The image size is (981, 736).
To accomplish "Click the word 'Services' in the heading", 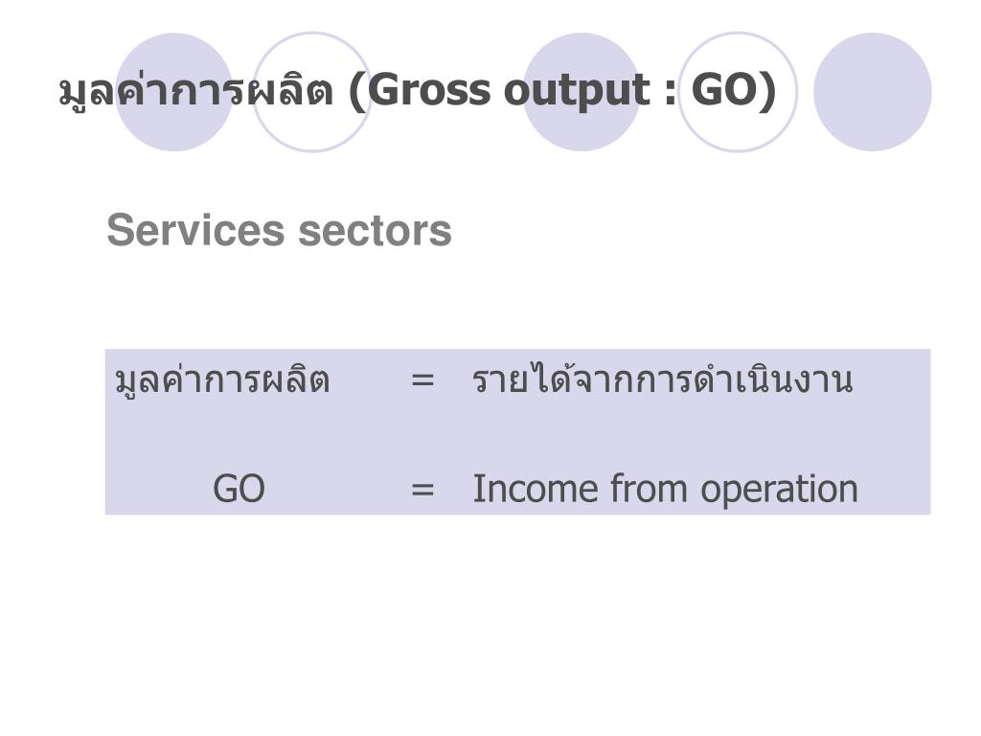I will pyautogui.click(x=195, y=230).
